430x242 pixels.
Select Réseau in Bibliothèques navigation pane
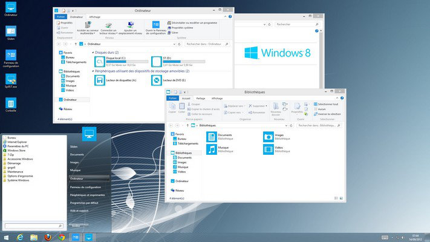tap(177, 191)
